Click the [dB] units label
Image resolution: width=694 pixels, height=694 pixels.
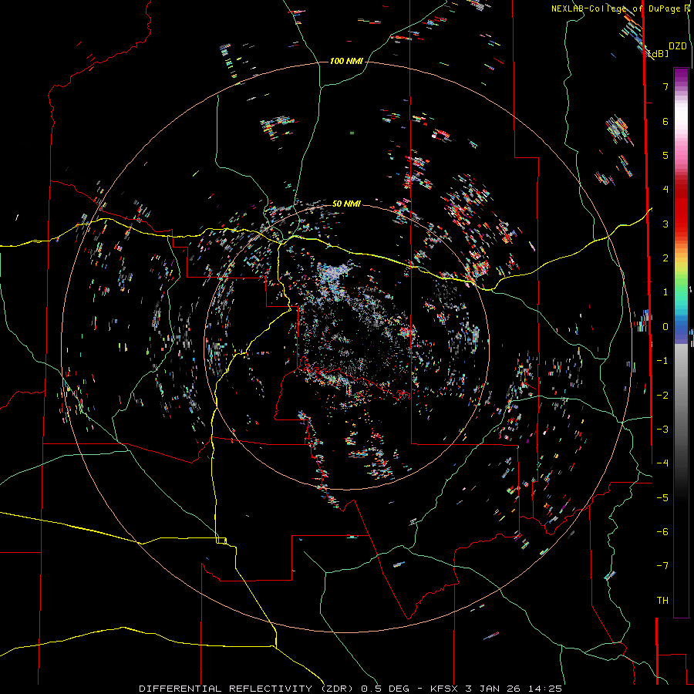[659, 54]
